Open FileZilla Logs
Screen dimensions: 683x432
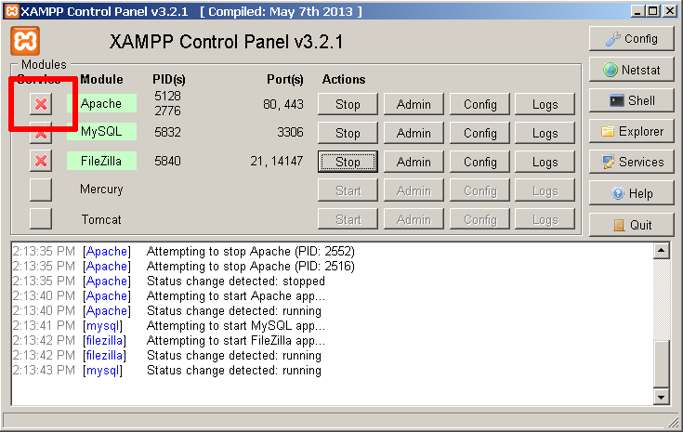coord(545,162)
